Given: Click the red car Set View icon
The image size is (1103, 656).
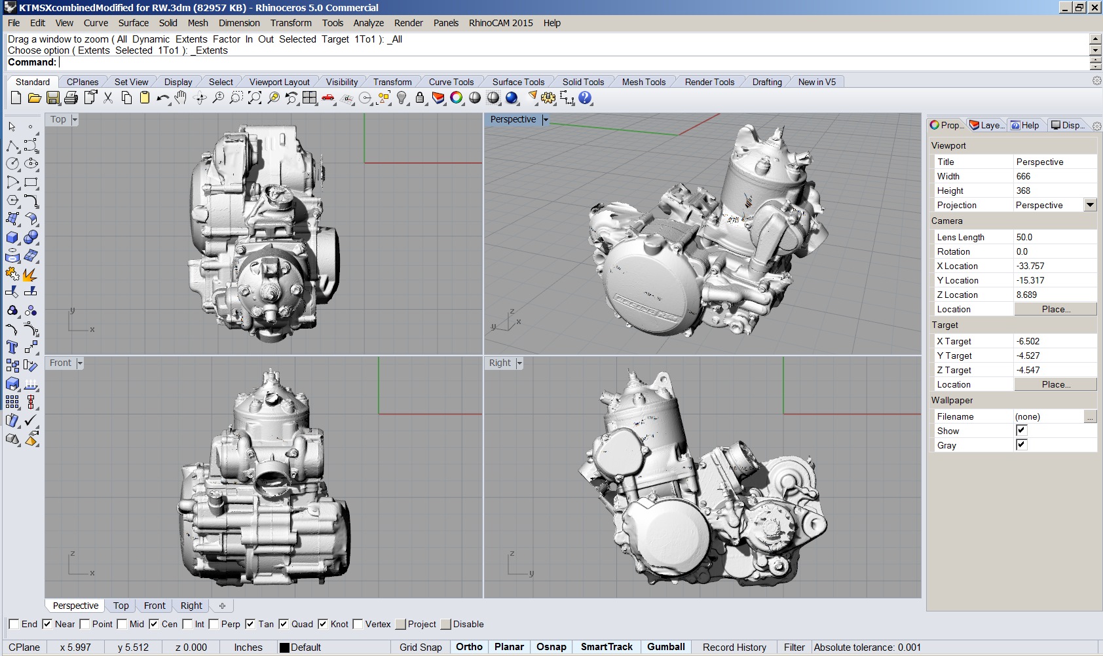Looking at the screenshot, I should 328,98.
